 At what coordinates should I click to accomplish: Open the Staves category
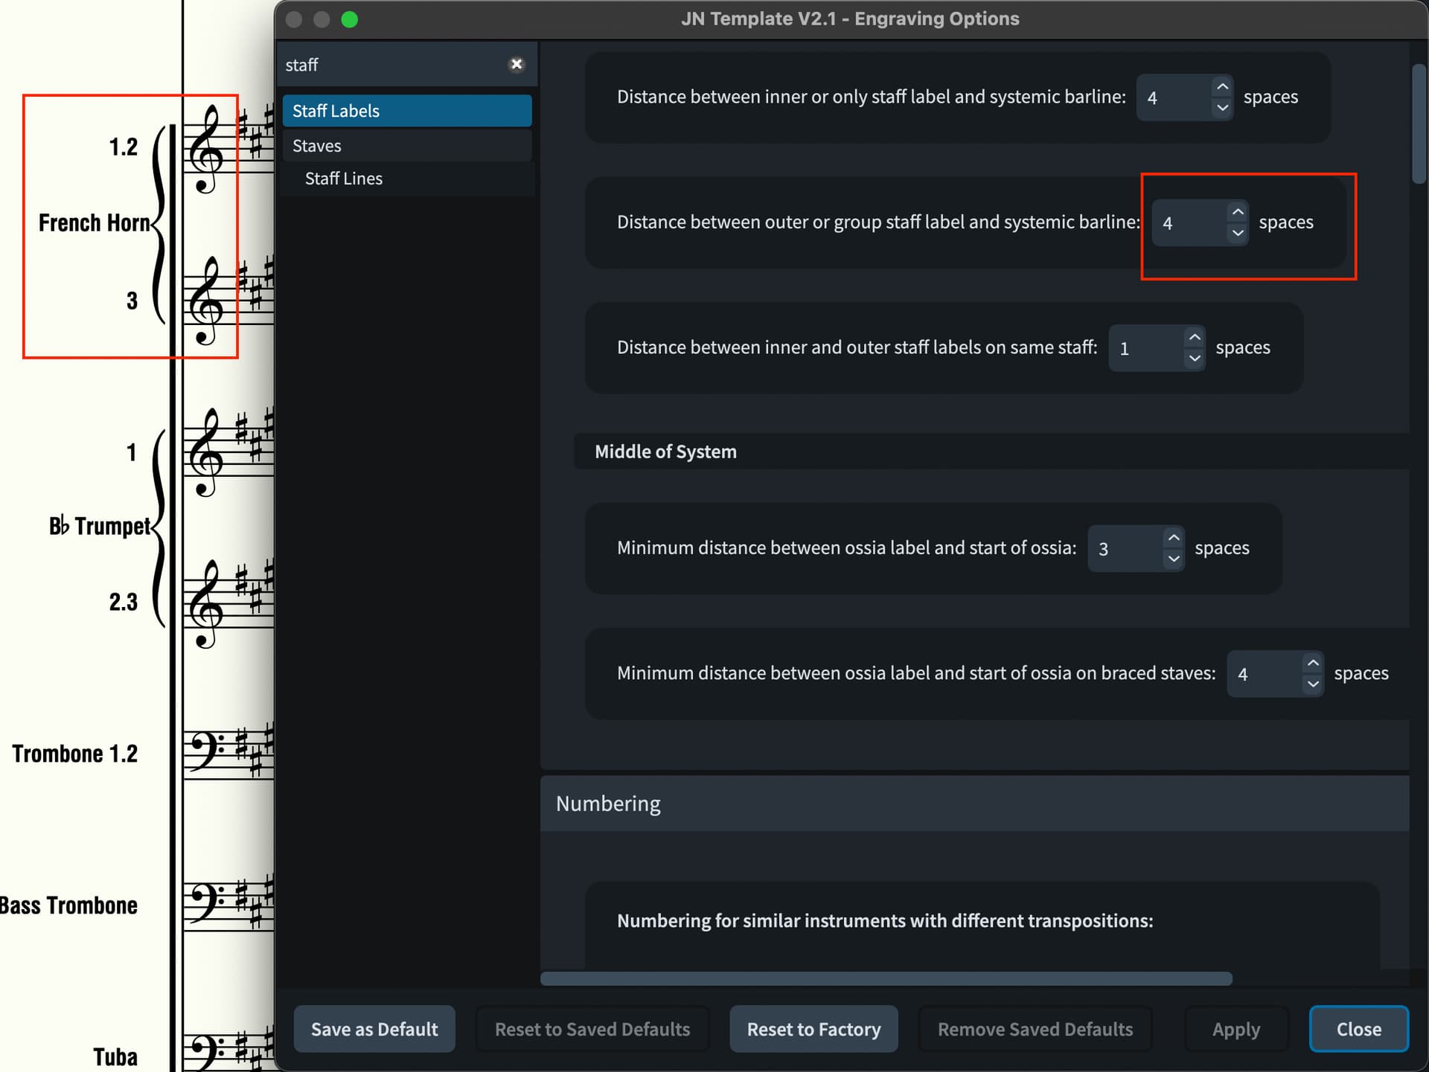[x=406, y=146]
